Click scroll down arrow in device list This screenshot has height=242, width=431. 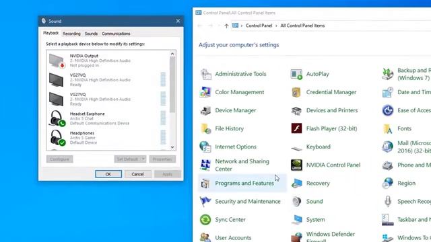coord(172,147)
